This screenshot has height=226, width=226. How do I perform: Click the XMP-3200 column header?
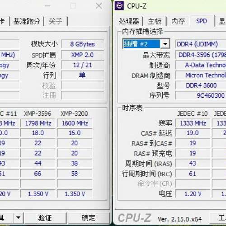coord(74,113)
